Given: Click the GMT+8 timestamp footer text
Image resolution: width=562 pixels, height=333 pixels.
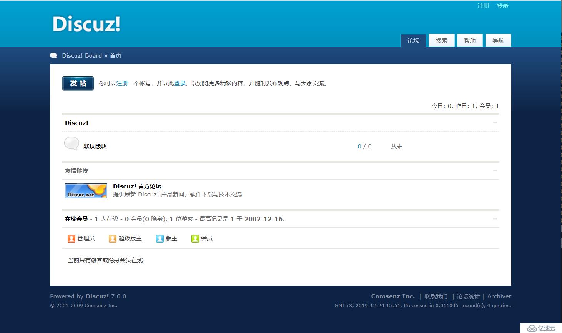Looking at the screenshot, I should point(423,306).
